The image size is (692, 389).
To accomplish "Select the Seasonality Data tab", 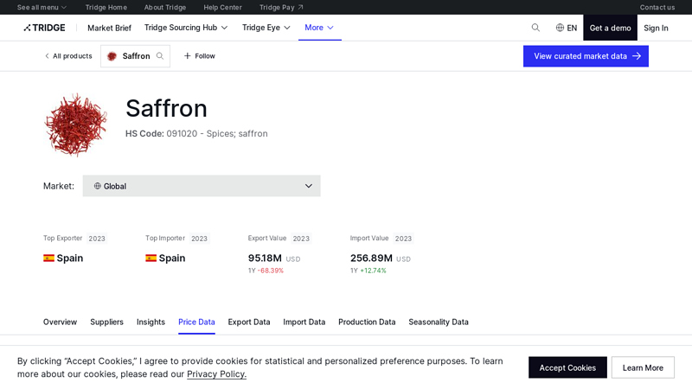I will [439, 322].
